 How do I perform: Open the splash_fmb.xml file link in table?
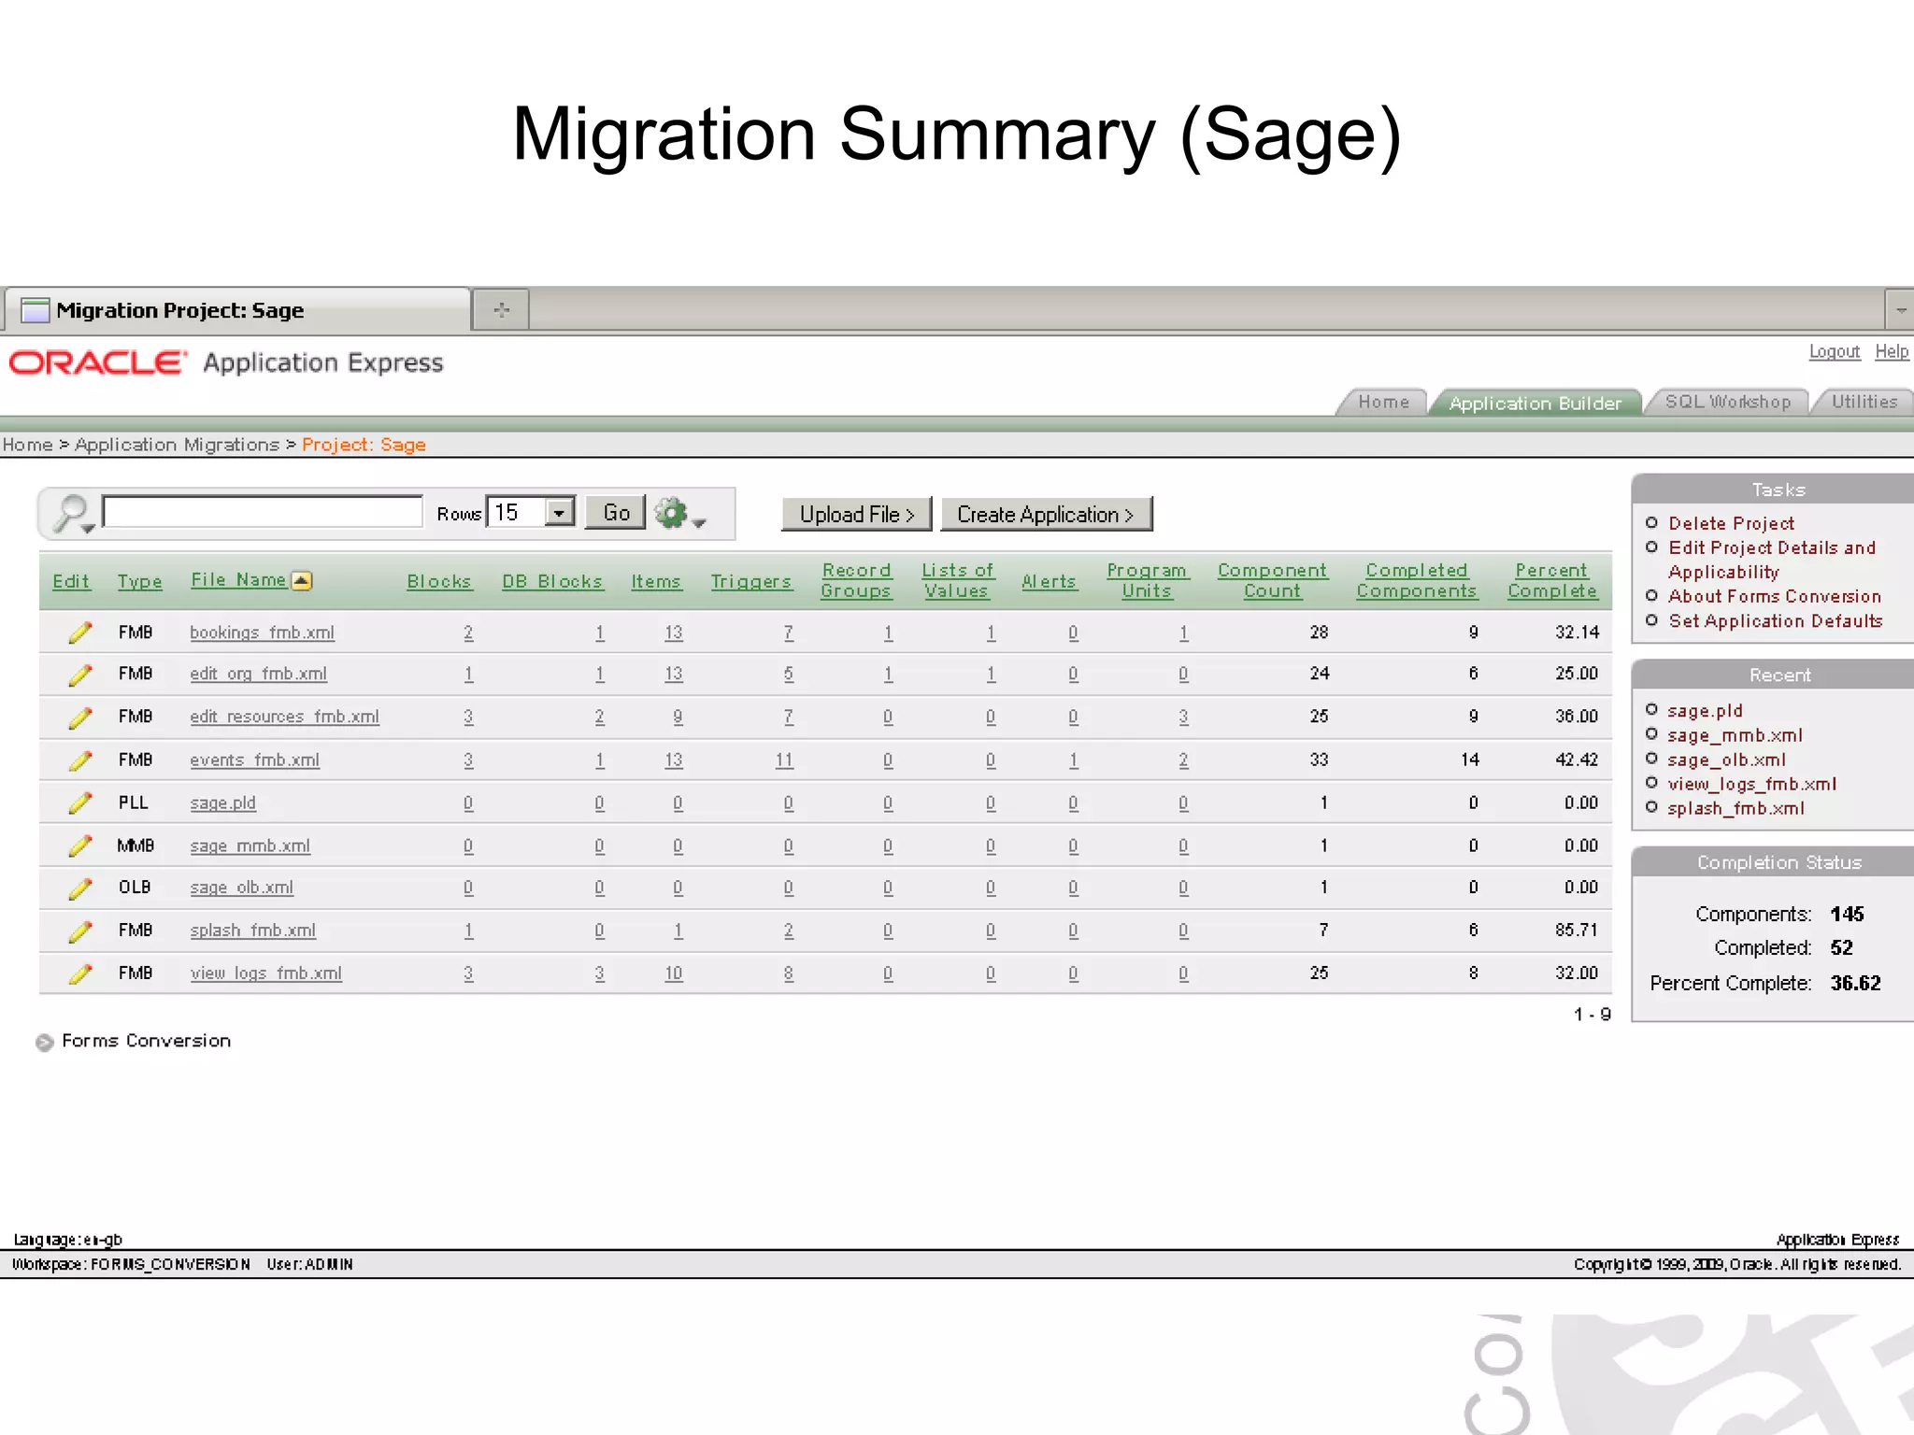(x=252, y=931)
